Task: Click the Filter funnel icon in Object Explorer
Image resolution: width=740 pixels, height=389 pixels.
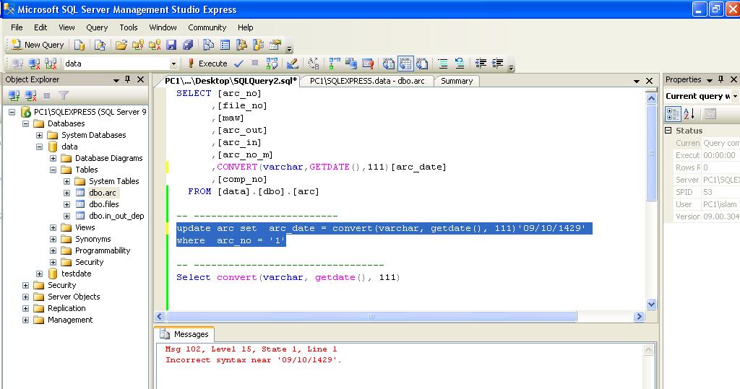Action: pyautogui.click(x=64, y=96)
